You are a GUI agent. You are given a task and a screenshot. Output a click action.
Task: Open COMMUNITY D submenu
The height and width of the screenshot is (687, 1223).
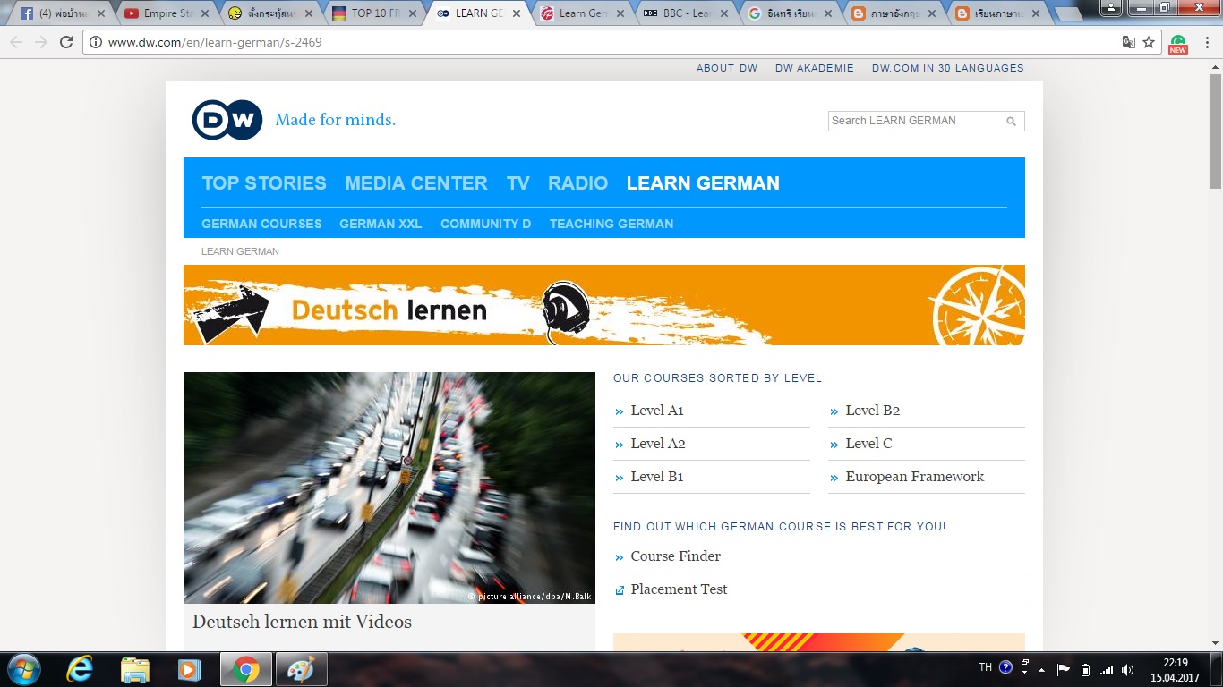click(x=486, y=224)
